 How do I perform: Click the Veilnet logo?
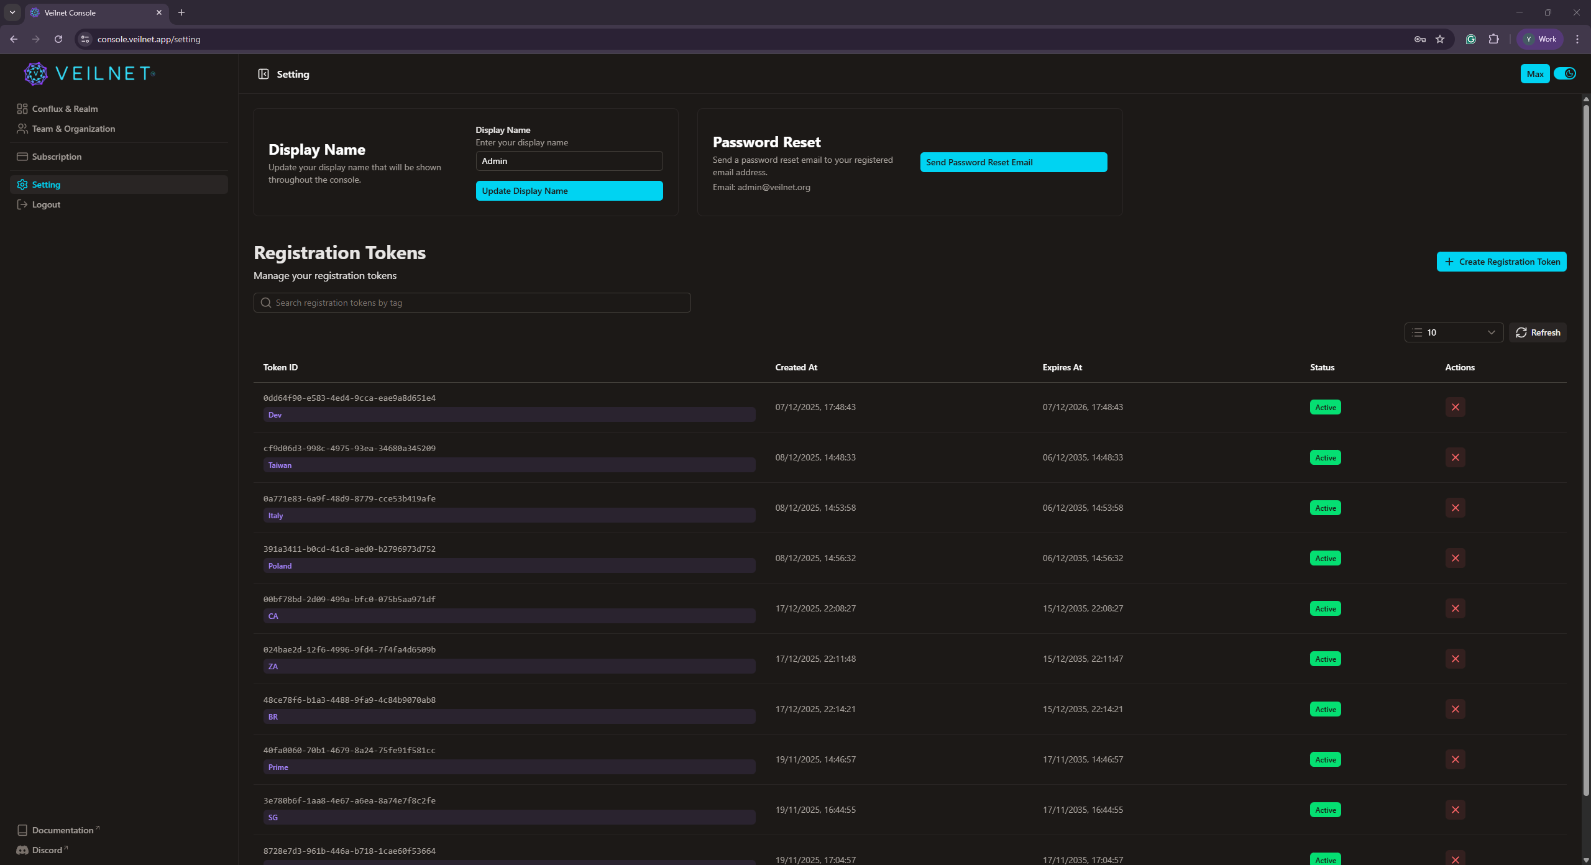(35, 73)
